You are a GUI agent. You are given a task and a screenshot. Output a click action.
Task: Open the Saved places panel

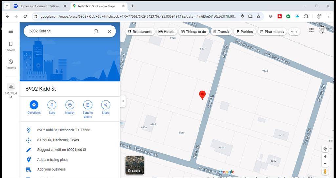11,47
